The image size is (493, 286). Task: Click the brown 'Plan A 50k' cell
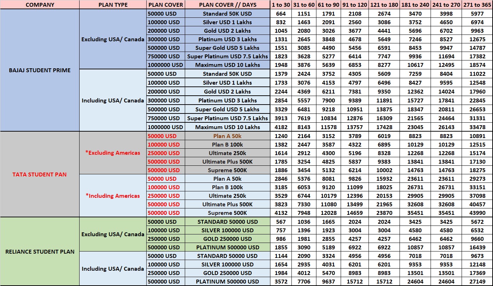[227, 136]
